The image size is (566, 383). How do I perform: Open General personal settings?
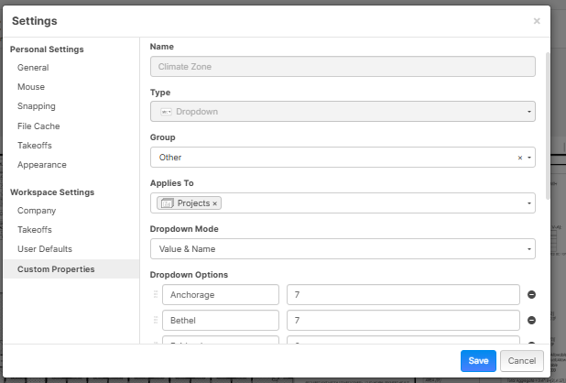point(33,68)
